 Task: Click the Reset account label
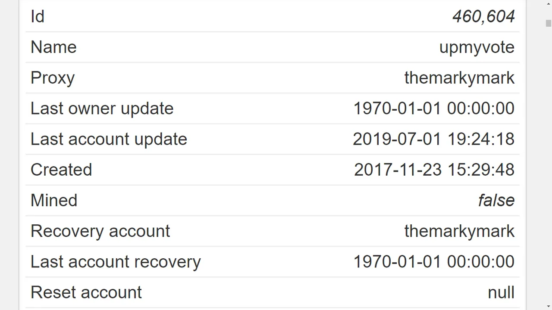(x=86, y=292)
